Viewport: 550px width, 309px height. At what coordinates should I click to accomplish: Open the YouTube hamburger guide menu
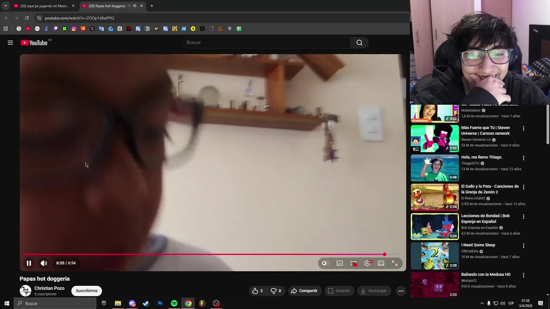coord(10,42)
